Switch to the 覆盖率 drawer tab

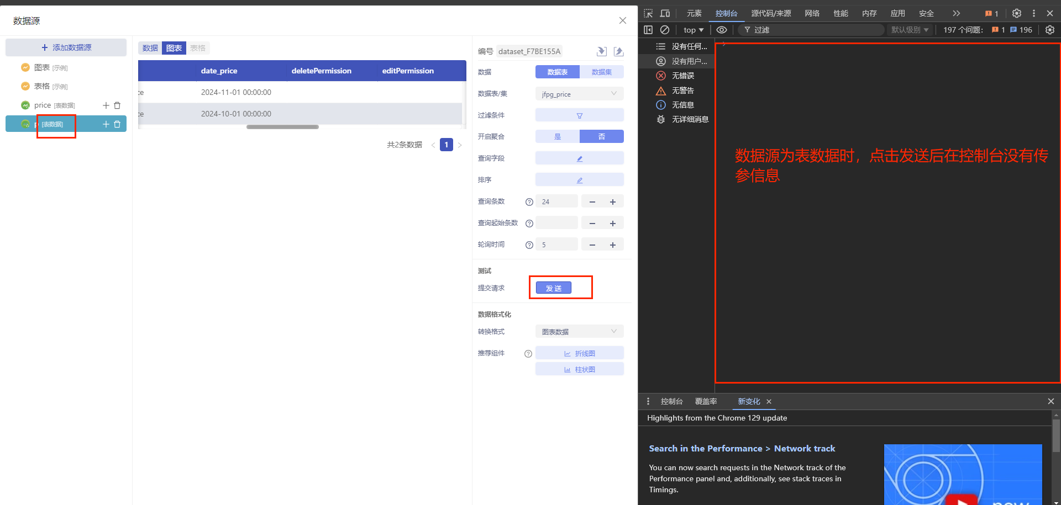[x=706, y=401]
